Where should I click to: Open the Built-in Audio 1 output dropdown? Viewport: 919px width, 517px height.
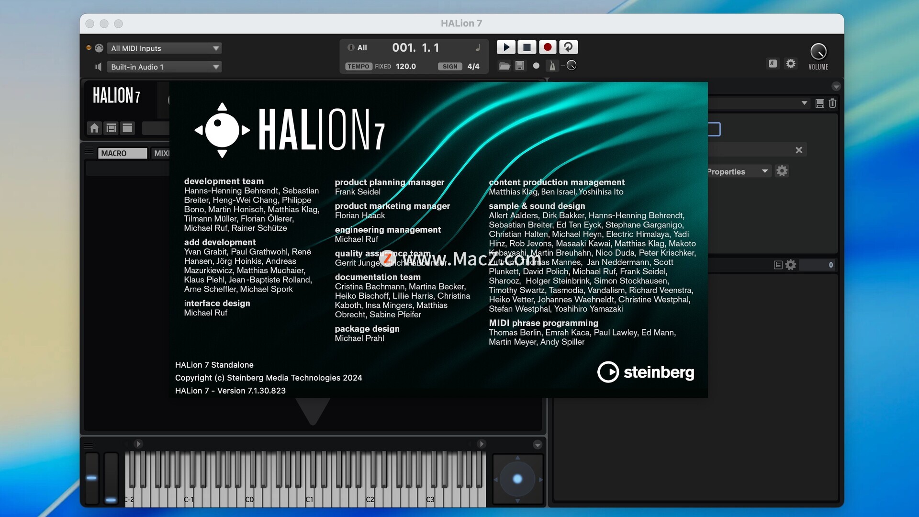[164, 67]
